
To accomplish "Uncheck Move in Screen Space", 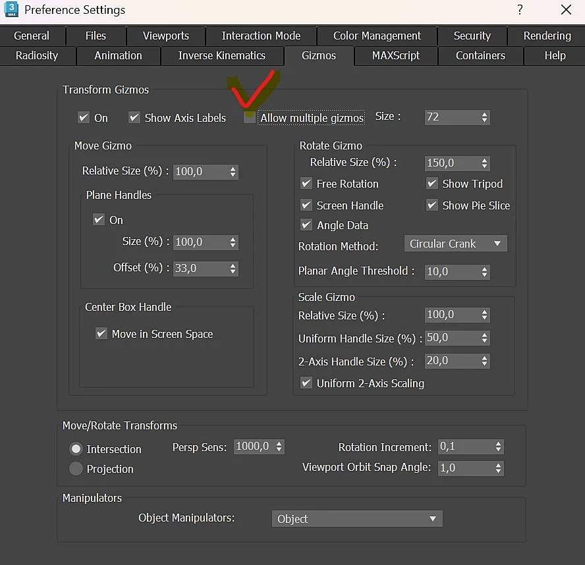I will (x=101, y=333).
